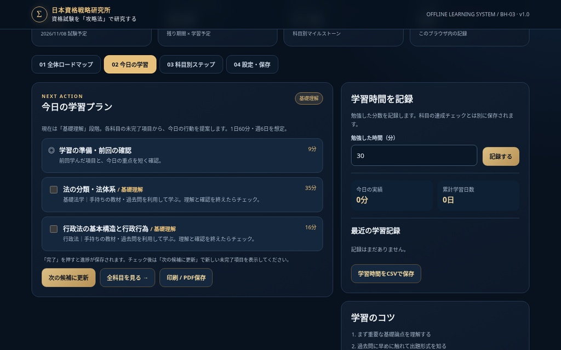Click the 35分 duration label
The height and width of the screenshot is (350, 561).
[311, 188]
